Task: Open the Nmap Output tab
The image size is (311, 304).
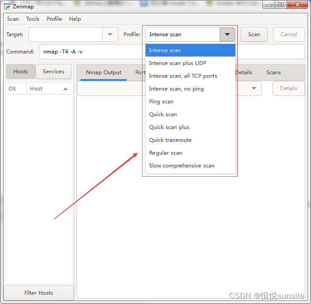Action: pos(104,72)
